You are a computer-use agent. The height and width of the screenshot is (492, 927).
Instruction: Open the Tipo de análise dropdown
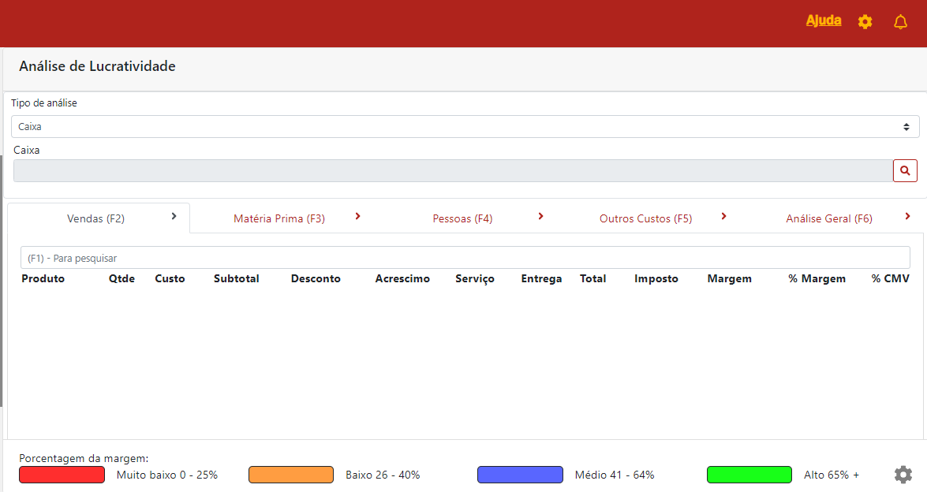coord(465,126)
